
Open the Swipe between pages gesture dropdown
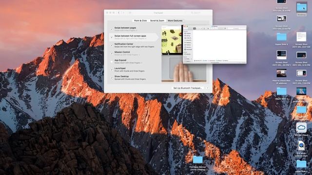click(126, 30)
